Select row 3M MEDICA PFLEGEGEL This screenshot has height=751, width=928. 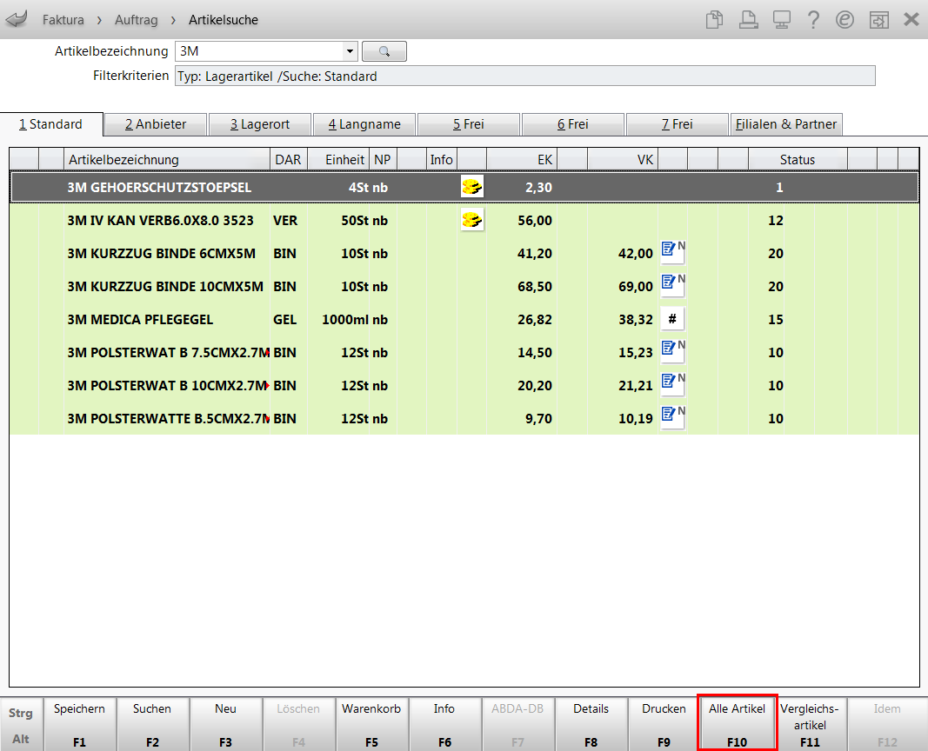pos(464,319)
